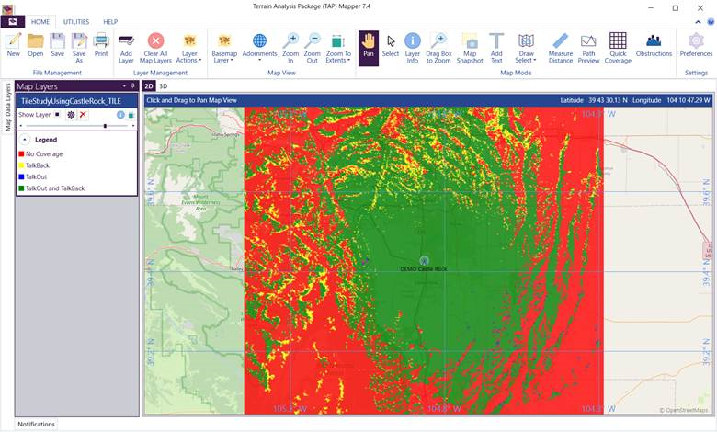
Task: Open the Obstructions tool
Action: (654, 46)
